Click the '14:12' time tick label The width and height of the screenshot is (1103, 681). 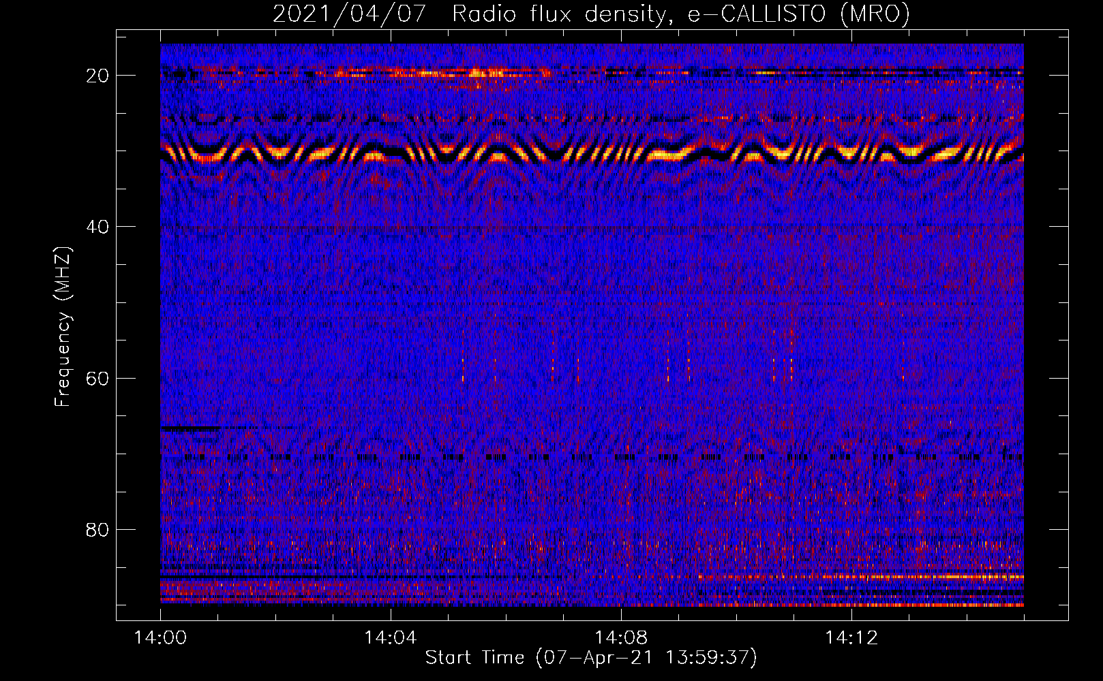click(x=851, y=638)
